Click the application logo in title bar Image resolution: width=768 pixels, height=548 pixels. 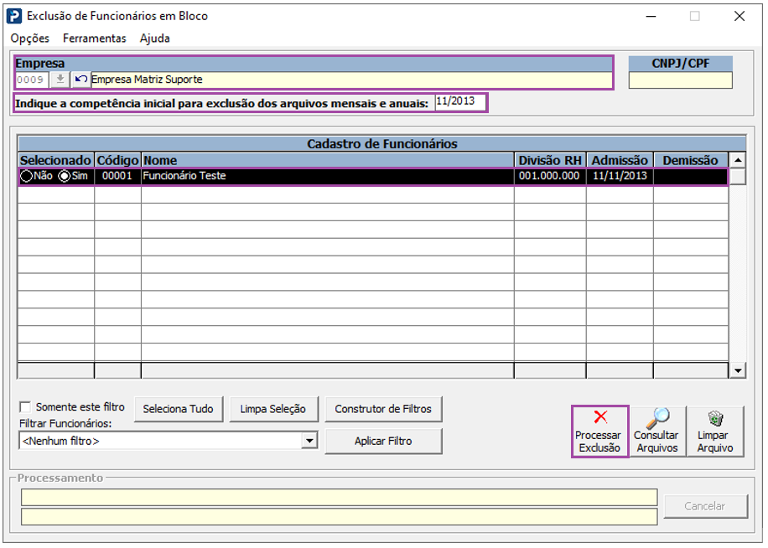14,16
